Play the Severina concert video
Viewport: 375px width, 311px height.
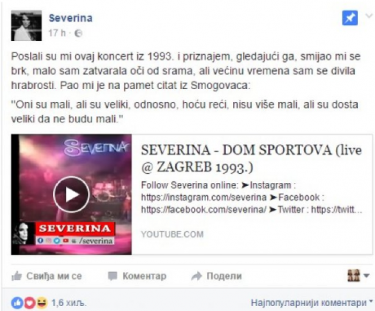71,194
